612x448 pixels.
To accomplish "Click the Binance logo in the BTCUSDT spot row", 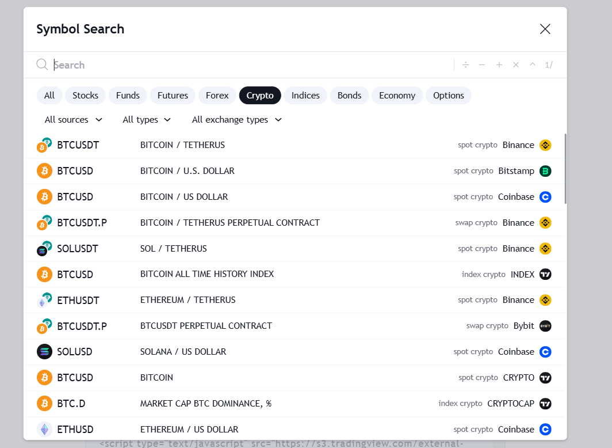I will (x=545, y=145).
